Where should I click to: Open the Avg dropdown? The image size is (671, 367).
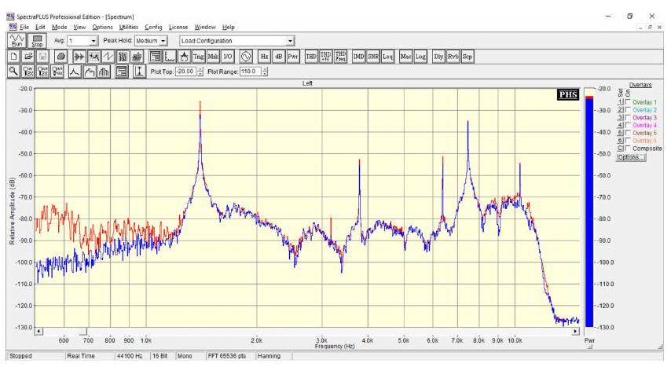[x=93, y=41]
